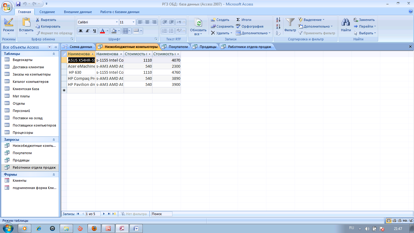Collapse the Формы group
The width and height of the screenshot is (414, 233).
pos(54,174)
